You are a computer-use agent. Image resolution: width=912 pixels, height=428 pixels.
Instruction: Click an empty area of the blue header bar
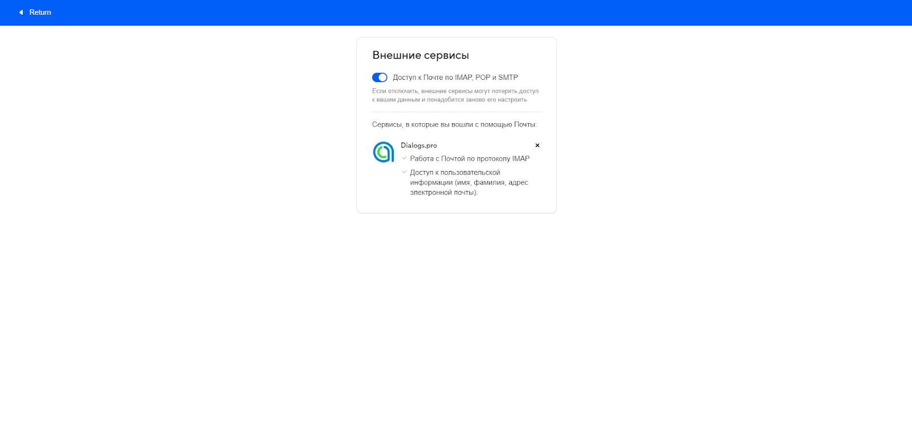point(456,13)
